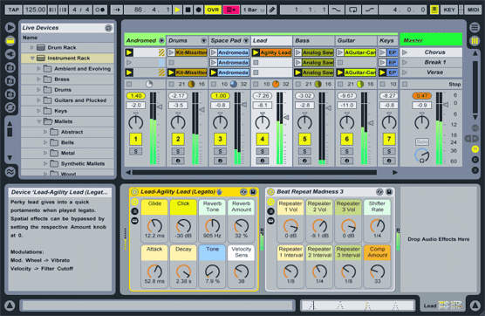Click the TAP tempo button
Image resolution: width=485 pixels, height=316 pixels.
(x=13, y=10)
